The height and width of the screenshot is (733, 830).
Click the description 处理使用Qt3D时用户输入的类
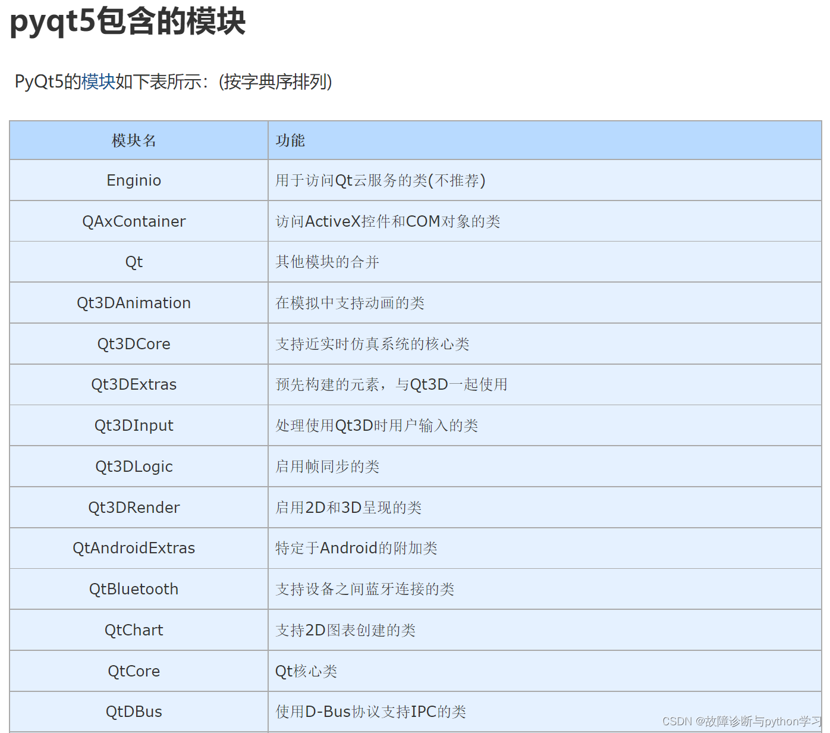[x=377, y=425]
